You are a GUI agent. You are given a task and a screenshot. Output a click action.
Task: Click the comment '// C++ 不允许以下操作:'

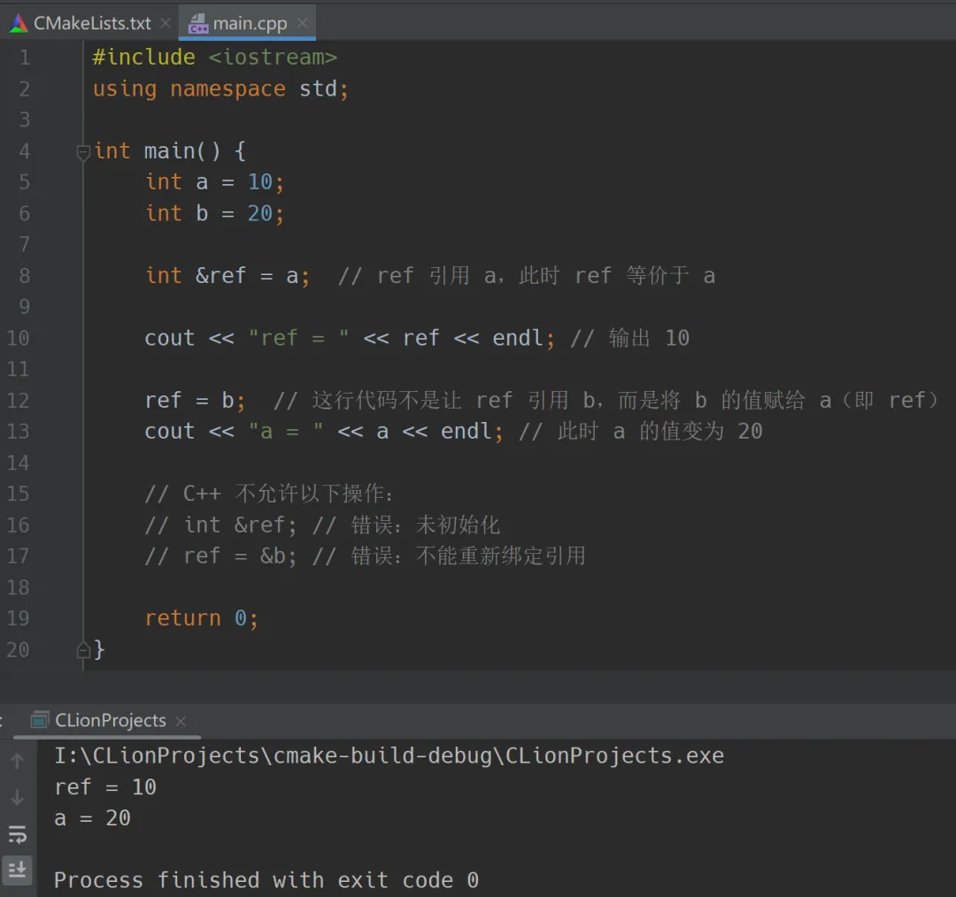click(269, 494)
